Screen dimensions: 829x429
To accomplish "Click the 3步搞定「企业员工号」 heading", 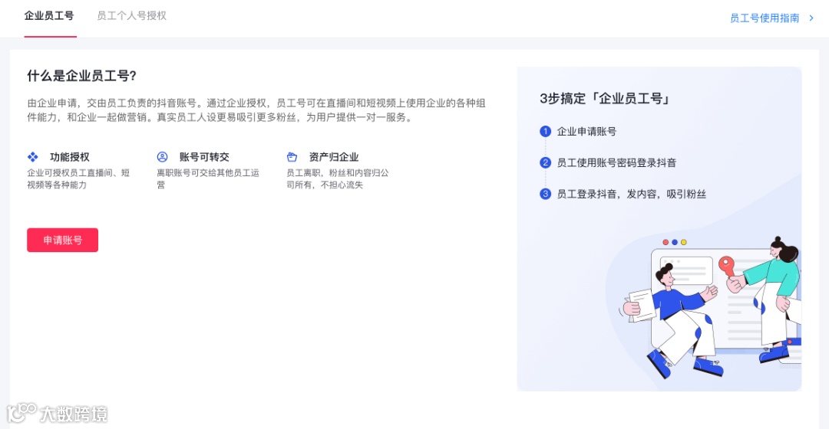I will pos(606,98).
